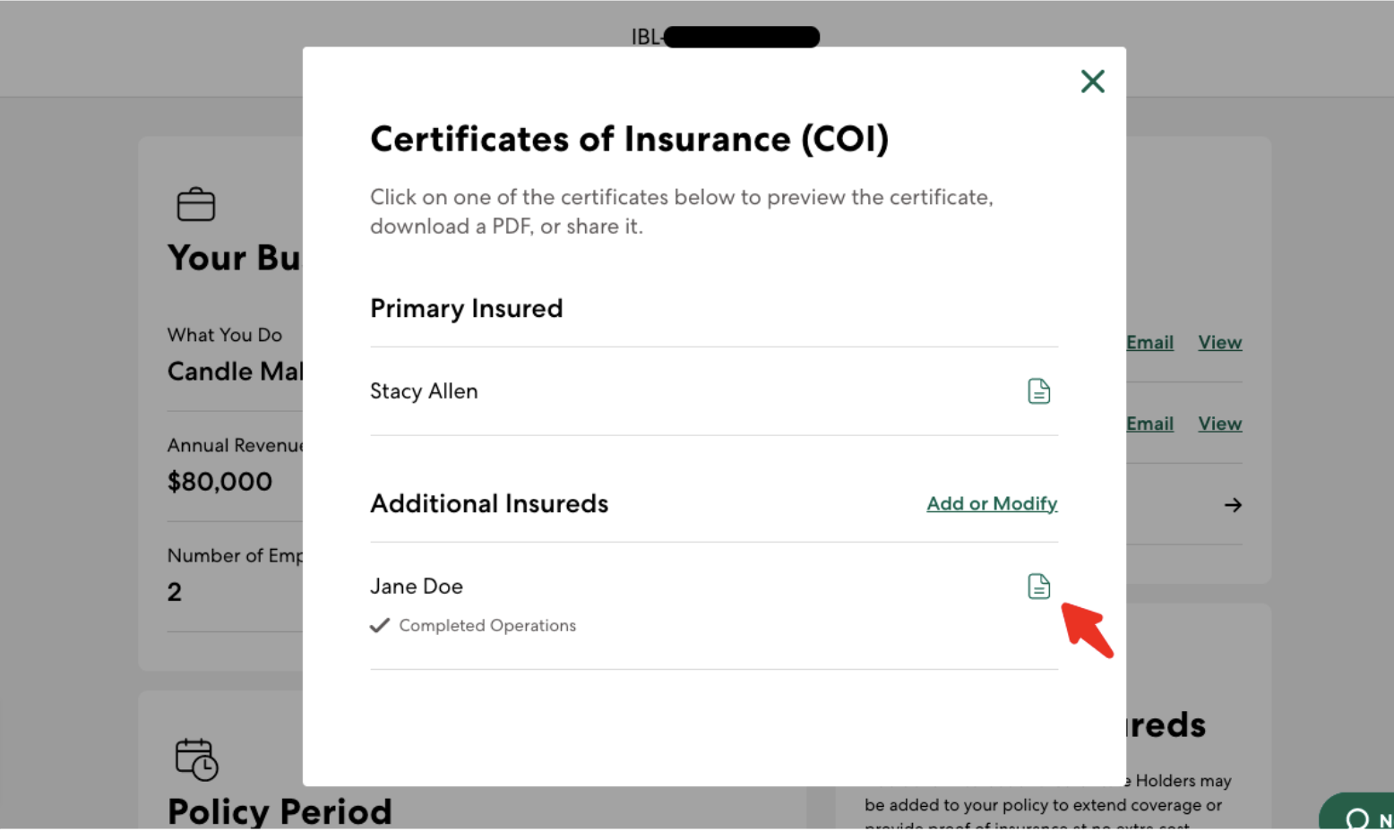
Task: Click the Certificates of Insurance (COI) title
Action: (x=629, y=140)
